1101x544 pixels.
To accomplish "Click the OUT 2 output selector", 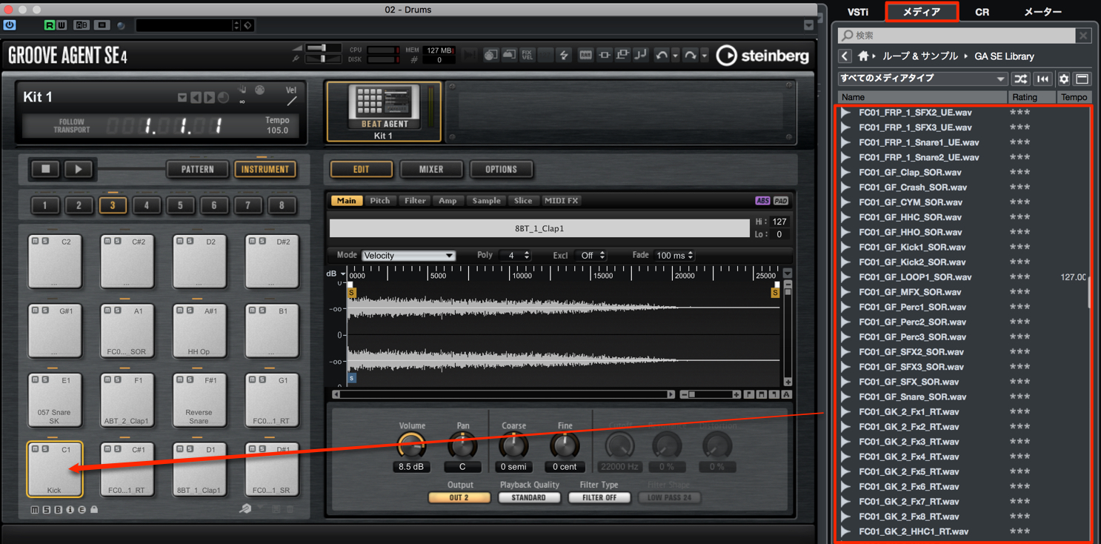I will pyautogui.click(x=459, y=498).
